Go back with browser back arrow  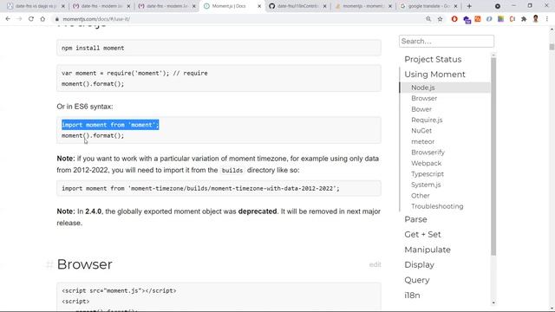(x=8, y=19)
